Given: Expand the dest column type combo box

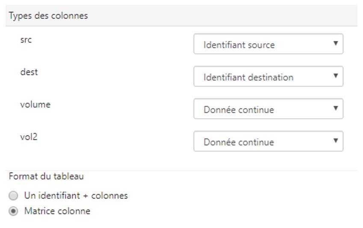Looking at the screenshot, I should 269,76.
